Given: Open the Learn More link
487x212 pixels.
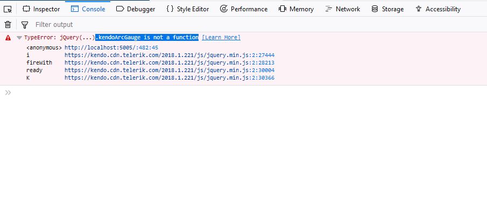Looking at the screenshot, I should 221,38.
